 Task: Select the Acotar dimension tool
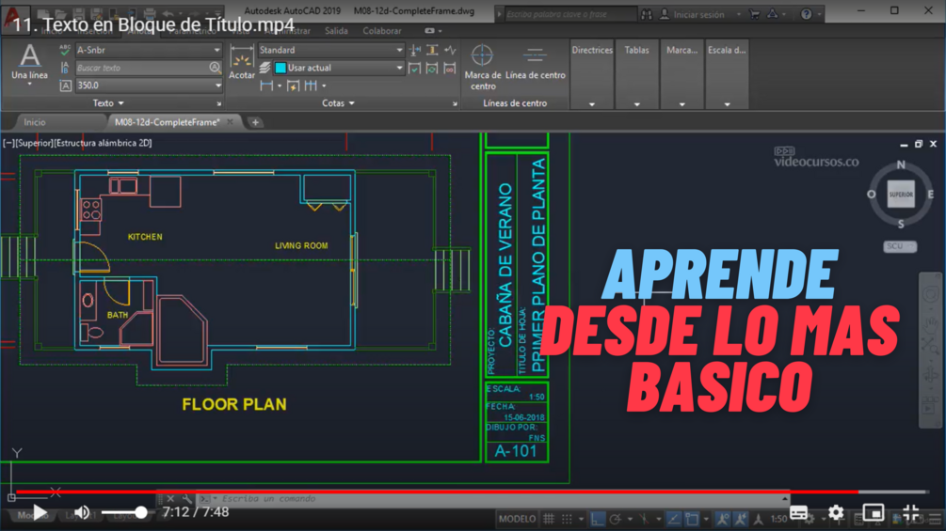(241, 63)
